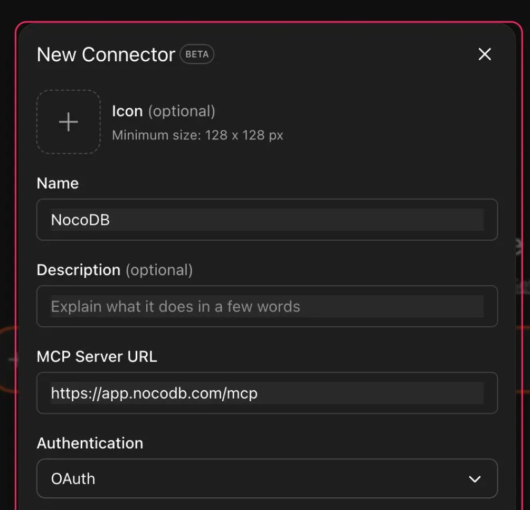Click the Name field label
This screenshot has height=510, width=530.
[58, 183]
